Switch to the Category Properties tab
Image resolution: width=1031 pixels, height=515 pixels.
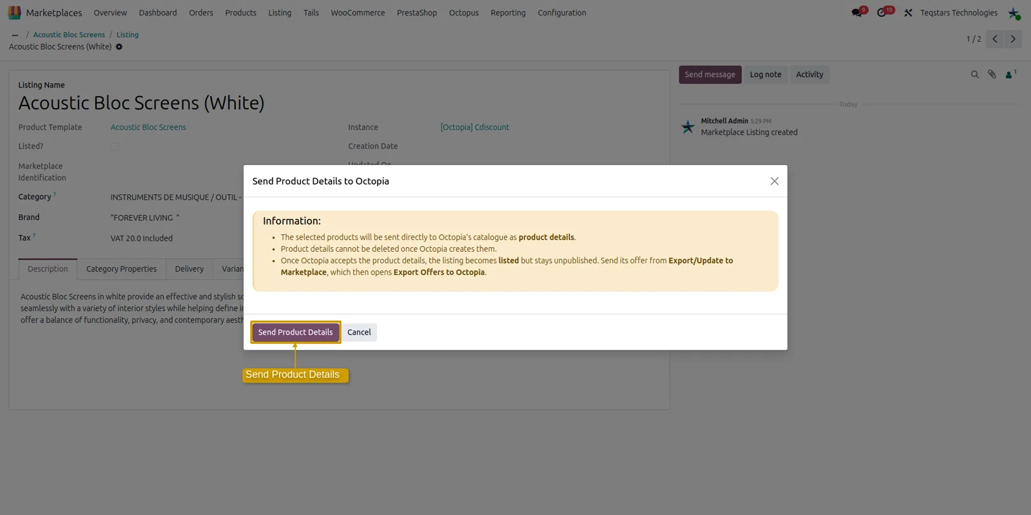(121, 269)
